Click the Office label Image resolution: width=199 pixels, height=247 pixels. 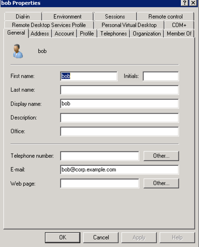click(x=18, y=131)
